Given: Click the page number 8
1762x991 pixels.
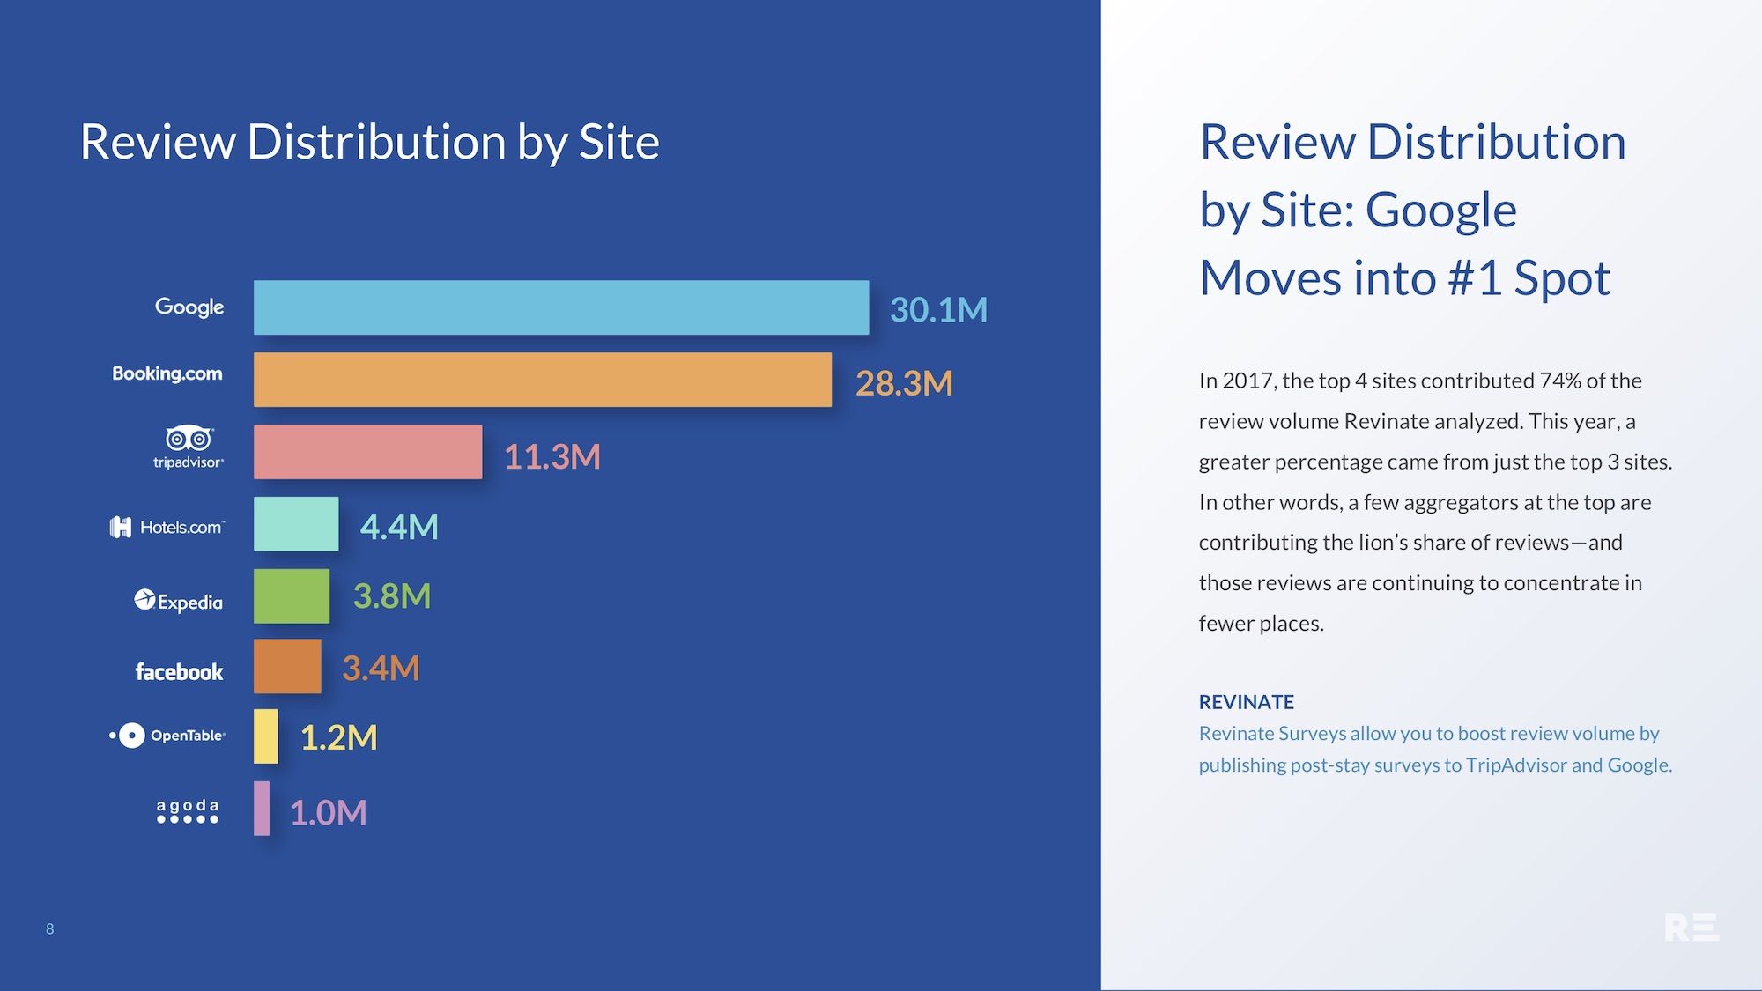Looking at the screenshot, I should tap(50, 928).
